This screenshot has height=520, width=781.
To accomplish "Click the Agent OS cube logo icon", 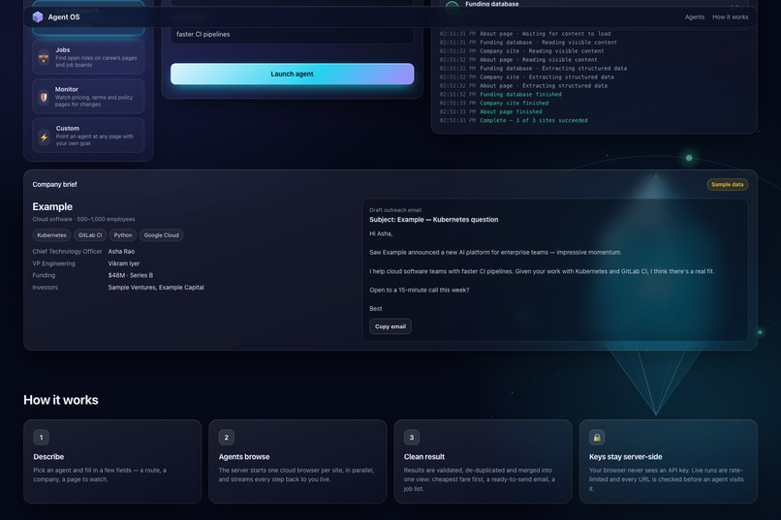I will coord(38,16).
